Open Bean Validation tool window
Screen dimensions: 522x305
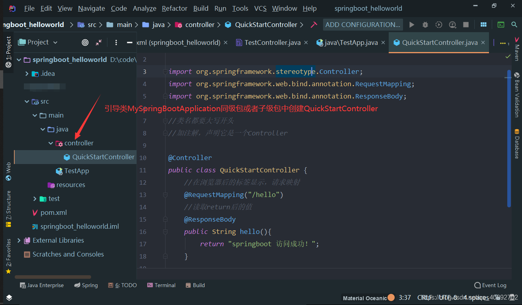tap(517, 94)
